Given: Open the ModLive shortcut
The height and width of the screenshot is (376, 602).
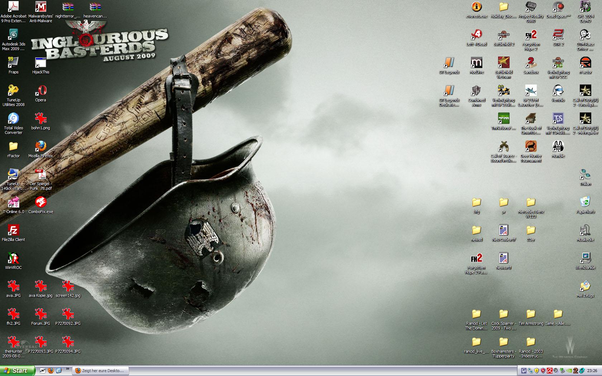Looking at the screenshot, I should coord(476,66).
